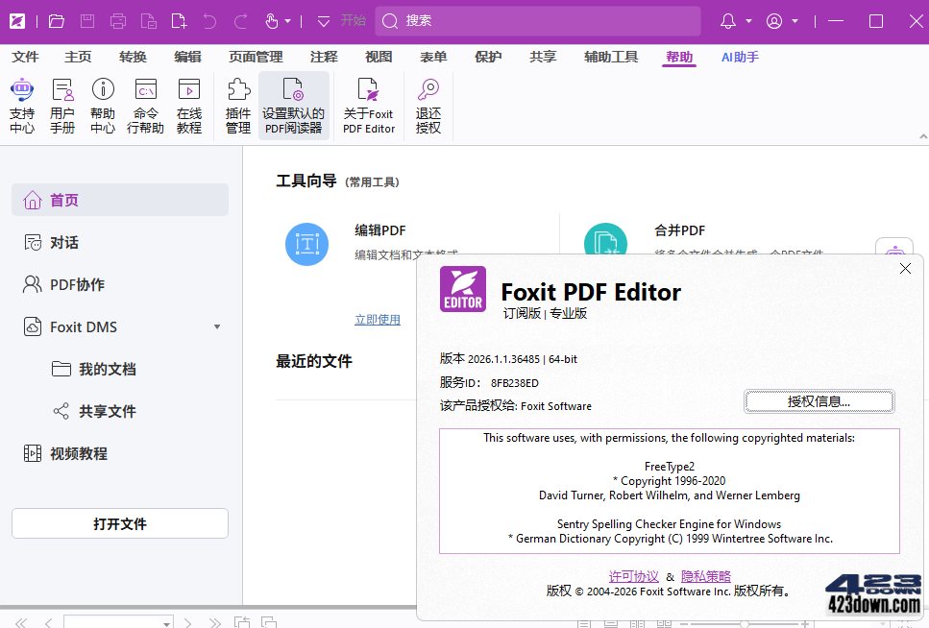
Task: Click the copyrighted materials text box in dialog
Action: pyautogui.click(x=670, y=491)
